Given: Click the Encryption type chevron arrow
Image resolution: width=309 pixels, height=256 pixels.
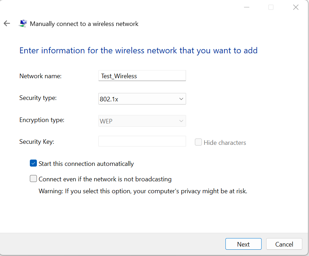Looking at the screenshot, I should pyautogui.click(x=181, y=121).
